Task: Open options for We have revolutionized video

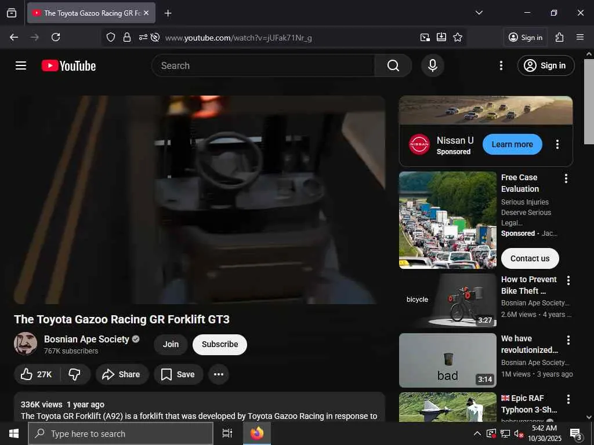Action: point(568,340)
